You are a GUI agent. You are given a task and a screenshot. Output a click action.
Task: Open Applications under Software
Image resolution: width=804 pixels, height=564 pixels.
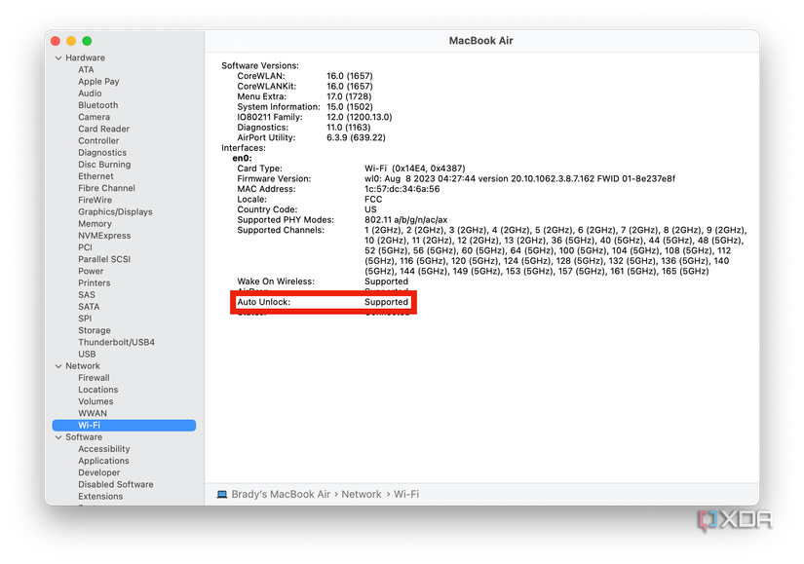102,460
